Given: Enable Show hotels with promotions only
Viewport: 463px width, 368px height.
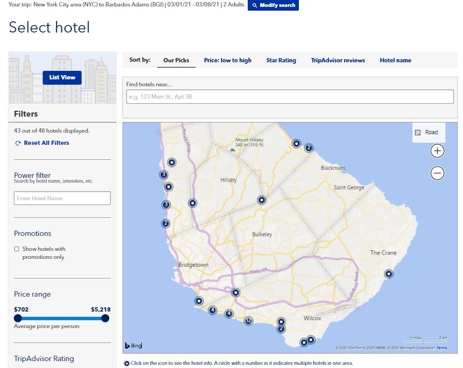Looking at the screenshot, I should pos(17,248).
